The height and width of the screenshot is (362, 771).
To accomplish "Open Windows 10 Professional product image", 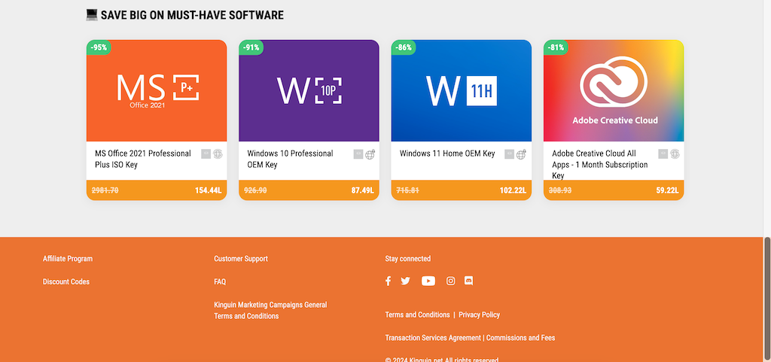I will pyautogui.click(x=309, y=91).
